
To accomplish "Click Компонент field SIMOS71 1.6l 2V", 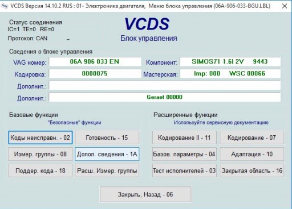I will [230, 61].
